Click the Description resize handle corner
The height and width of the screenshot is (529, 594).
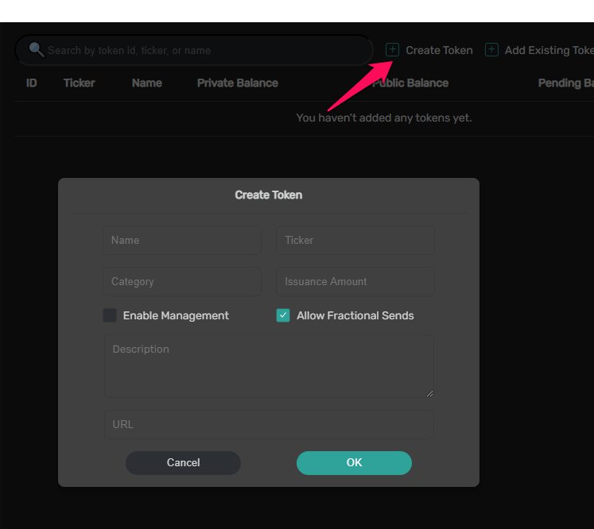coord(429,393)
